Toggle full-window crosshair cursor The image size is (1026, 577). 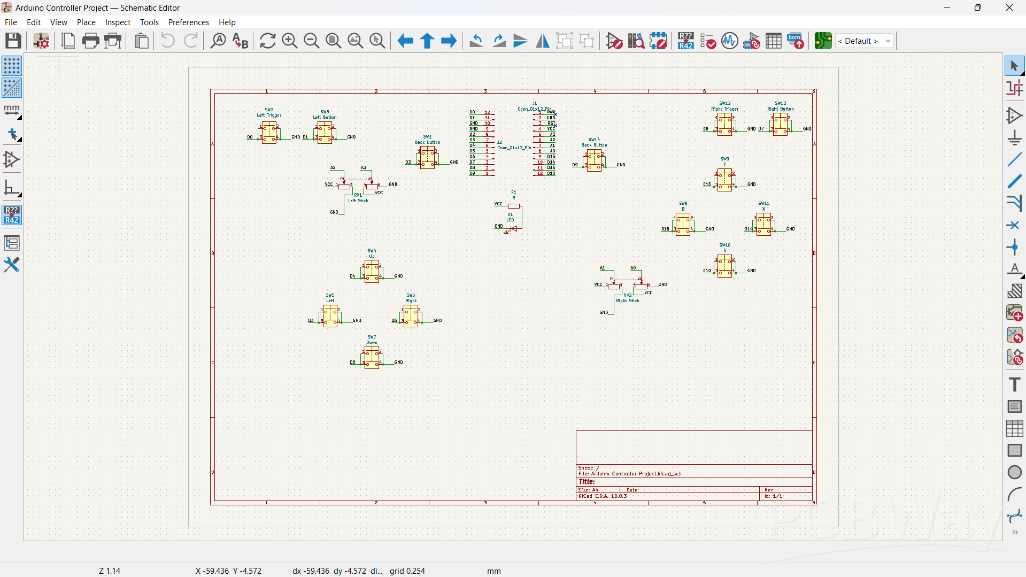coord(12,135)
